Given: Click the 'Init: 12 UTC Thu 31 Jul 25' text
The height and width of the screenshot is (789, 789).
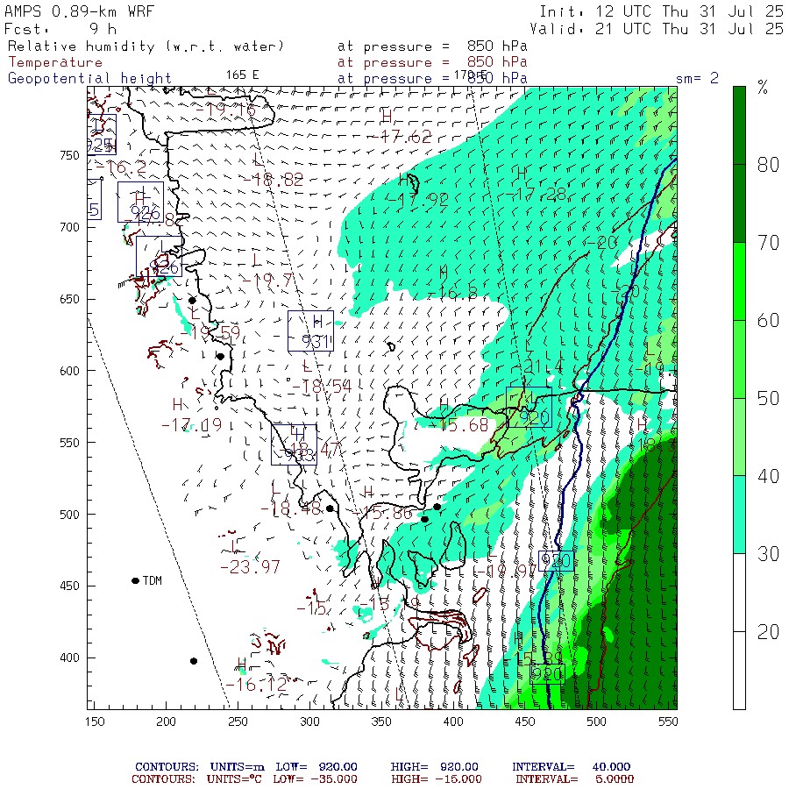Looking at the screenshot, I should pos(661,11).
